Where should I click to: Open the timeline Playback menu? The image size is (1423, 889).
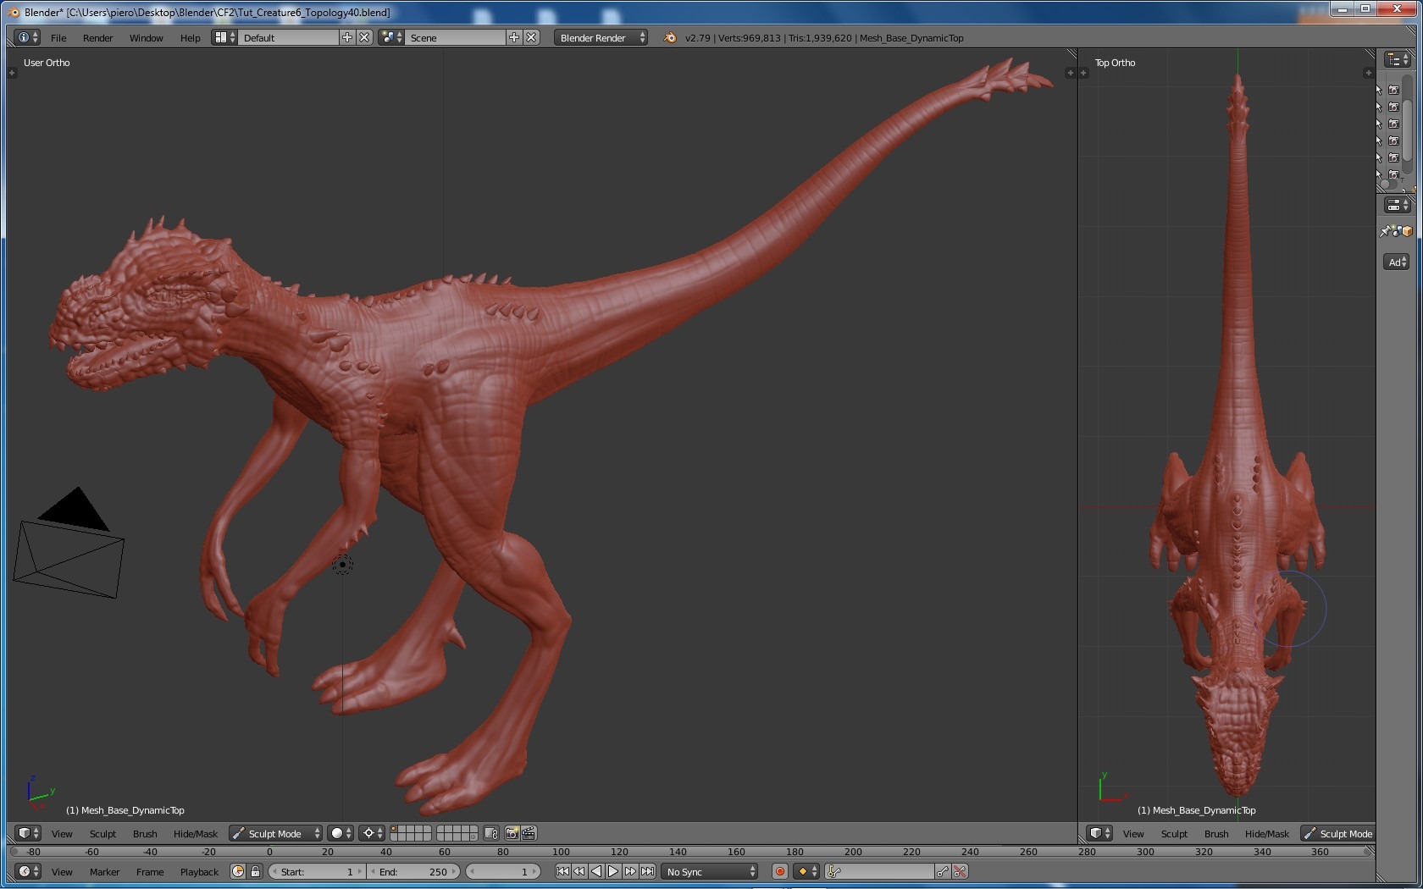click(x=199, y=872)
